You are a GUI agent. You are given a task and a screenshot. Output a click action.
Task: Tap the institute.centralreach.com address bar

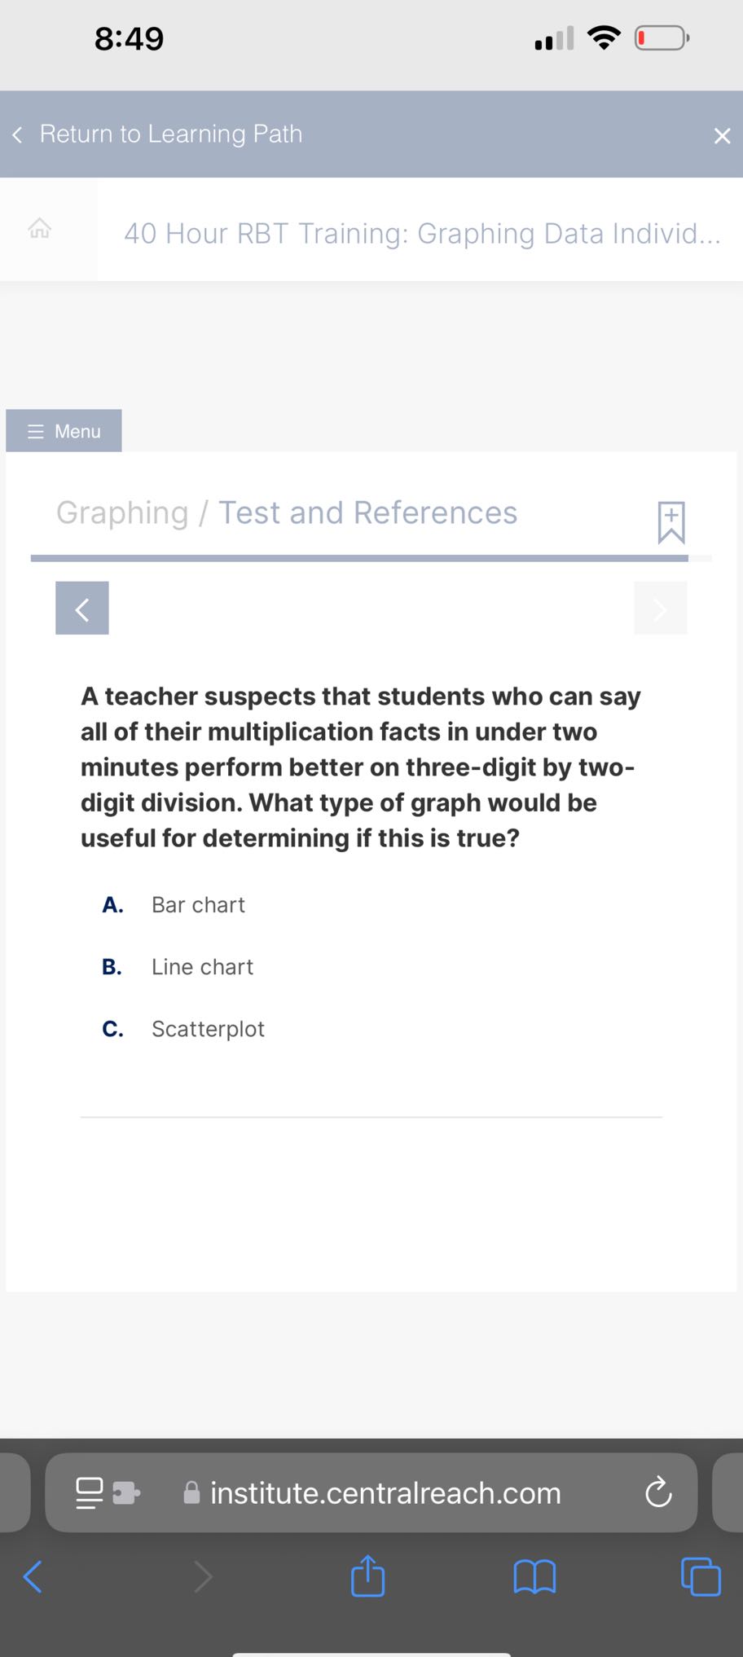pyautogui.click(x=385, y=1493)
